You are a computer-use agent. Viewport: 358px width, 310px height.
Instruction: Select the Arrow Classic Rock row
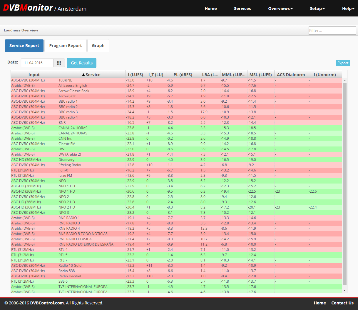point(176,91)
